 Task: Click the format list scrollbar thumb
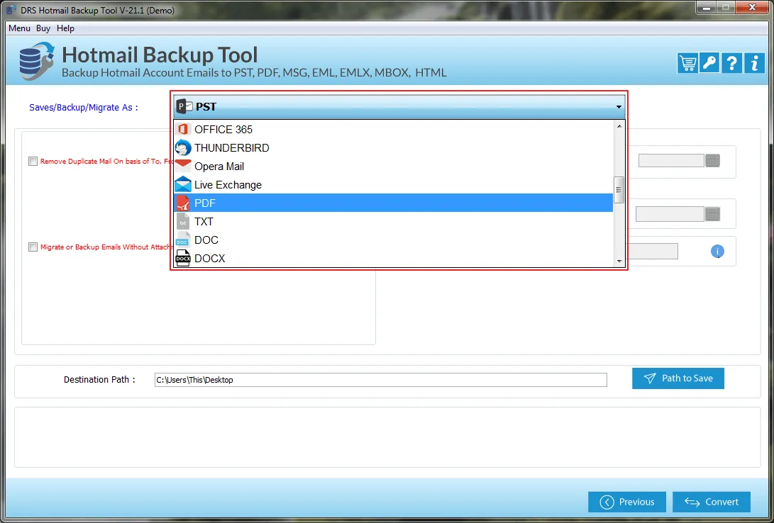(x=619, y=190)
